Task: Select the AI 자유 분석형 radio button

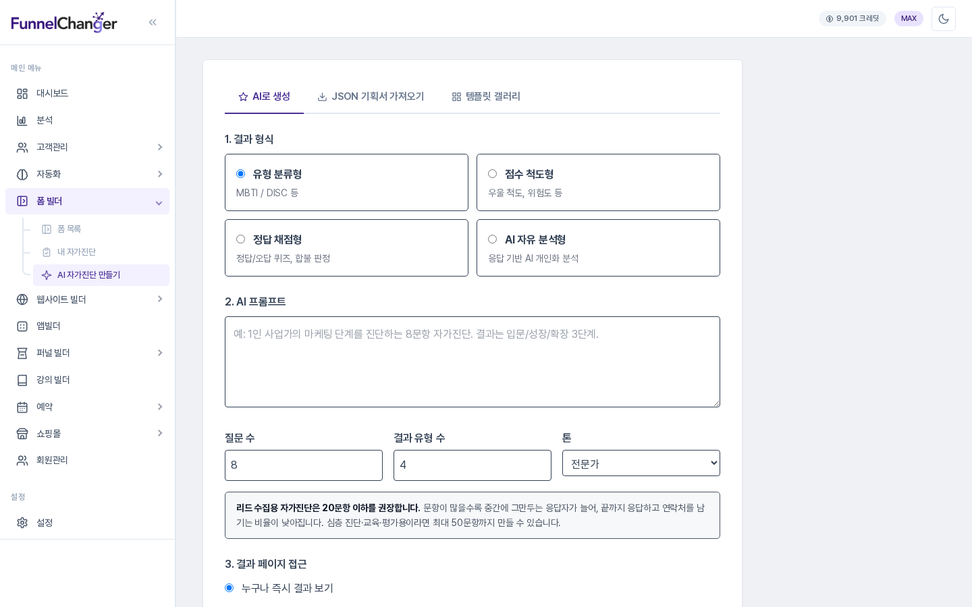Action: [492, 239]
